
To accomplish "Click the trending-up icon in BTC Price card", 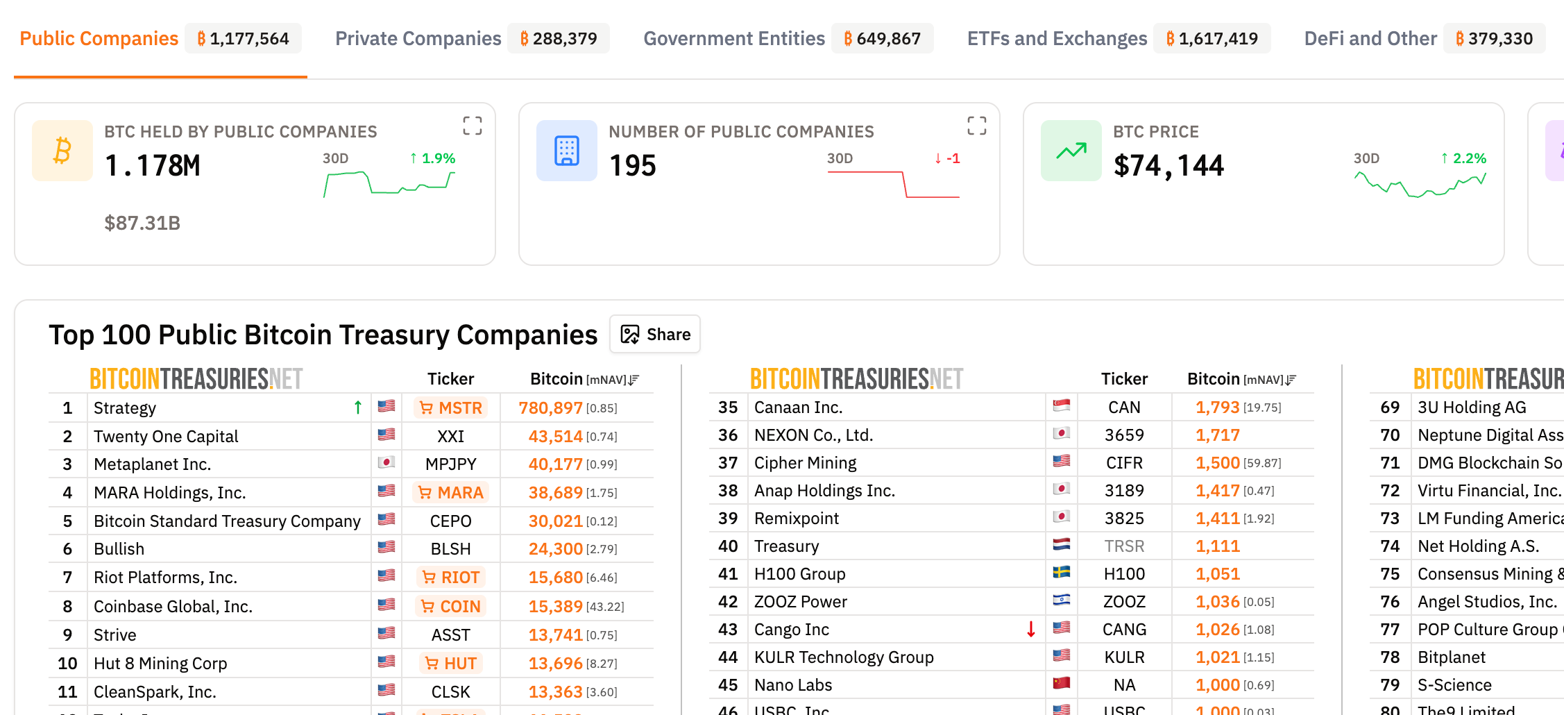I will [x=1071, y=151].
